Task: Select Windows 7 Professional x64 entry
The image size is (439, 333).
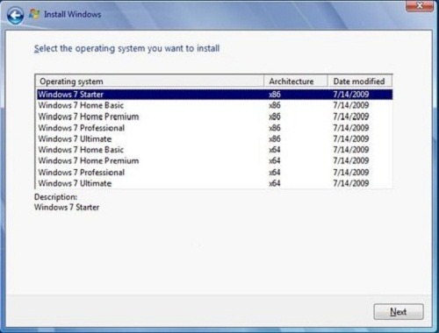Action: [x=215, y=172]
